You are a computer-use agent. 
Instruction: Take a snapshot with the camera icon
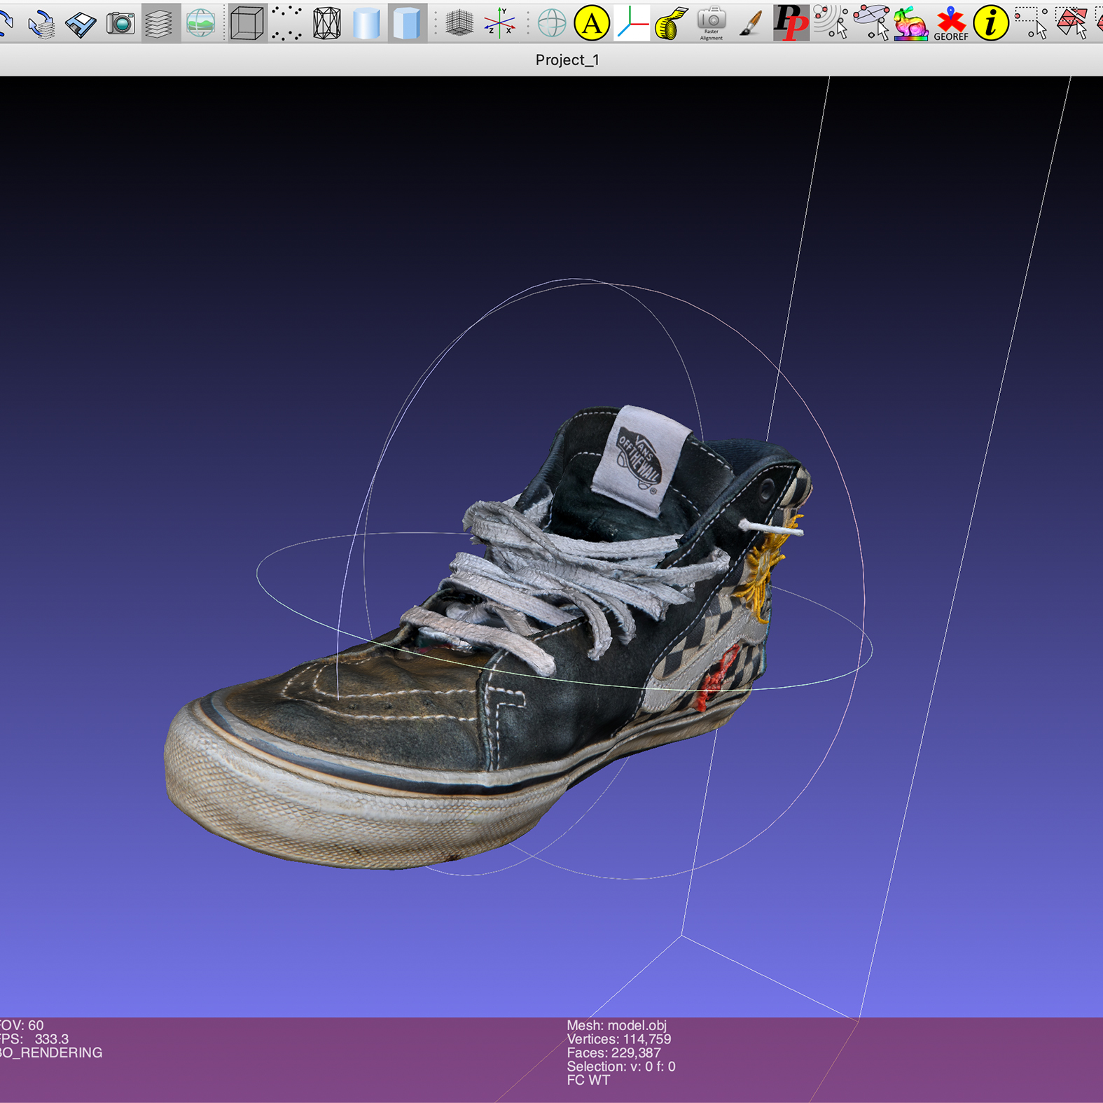coord(120,23)
